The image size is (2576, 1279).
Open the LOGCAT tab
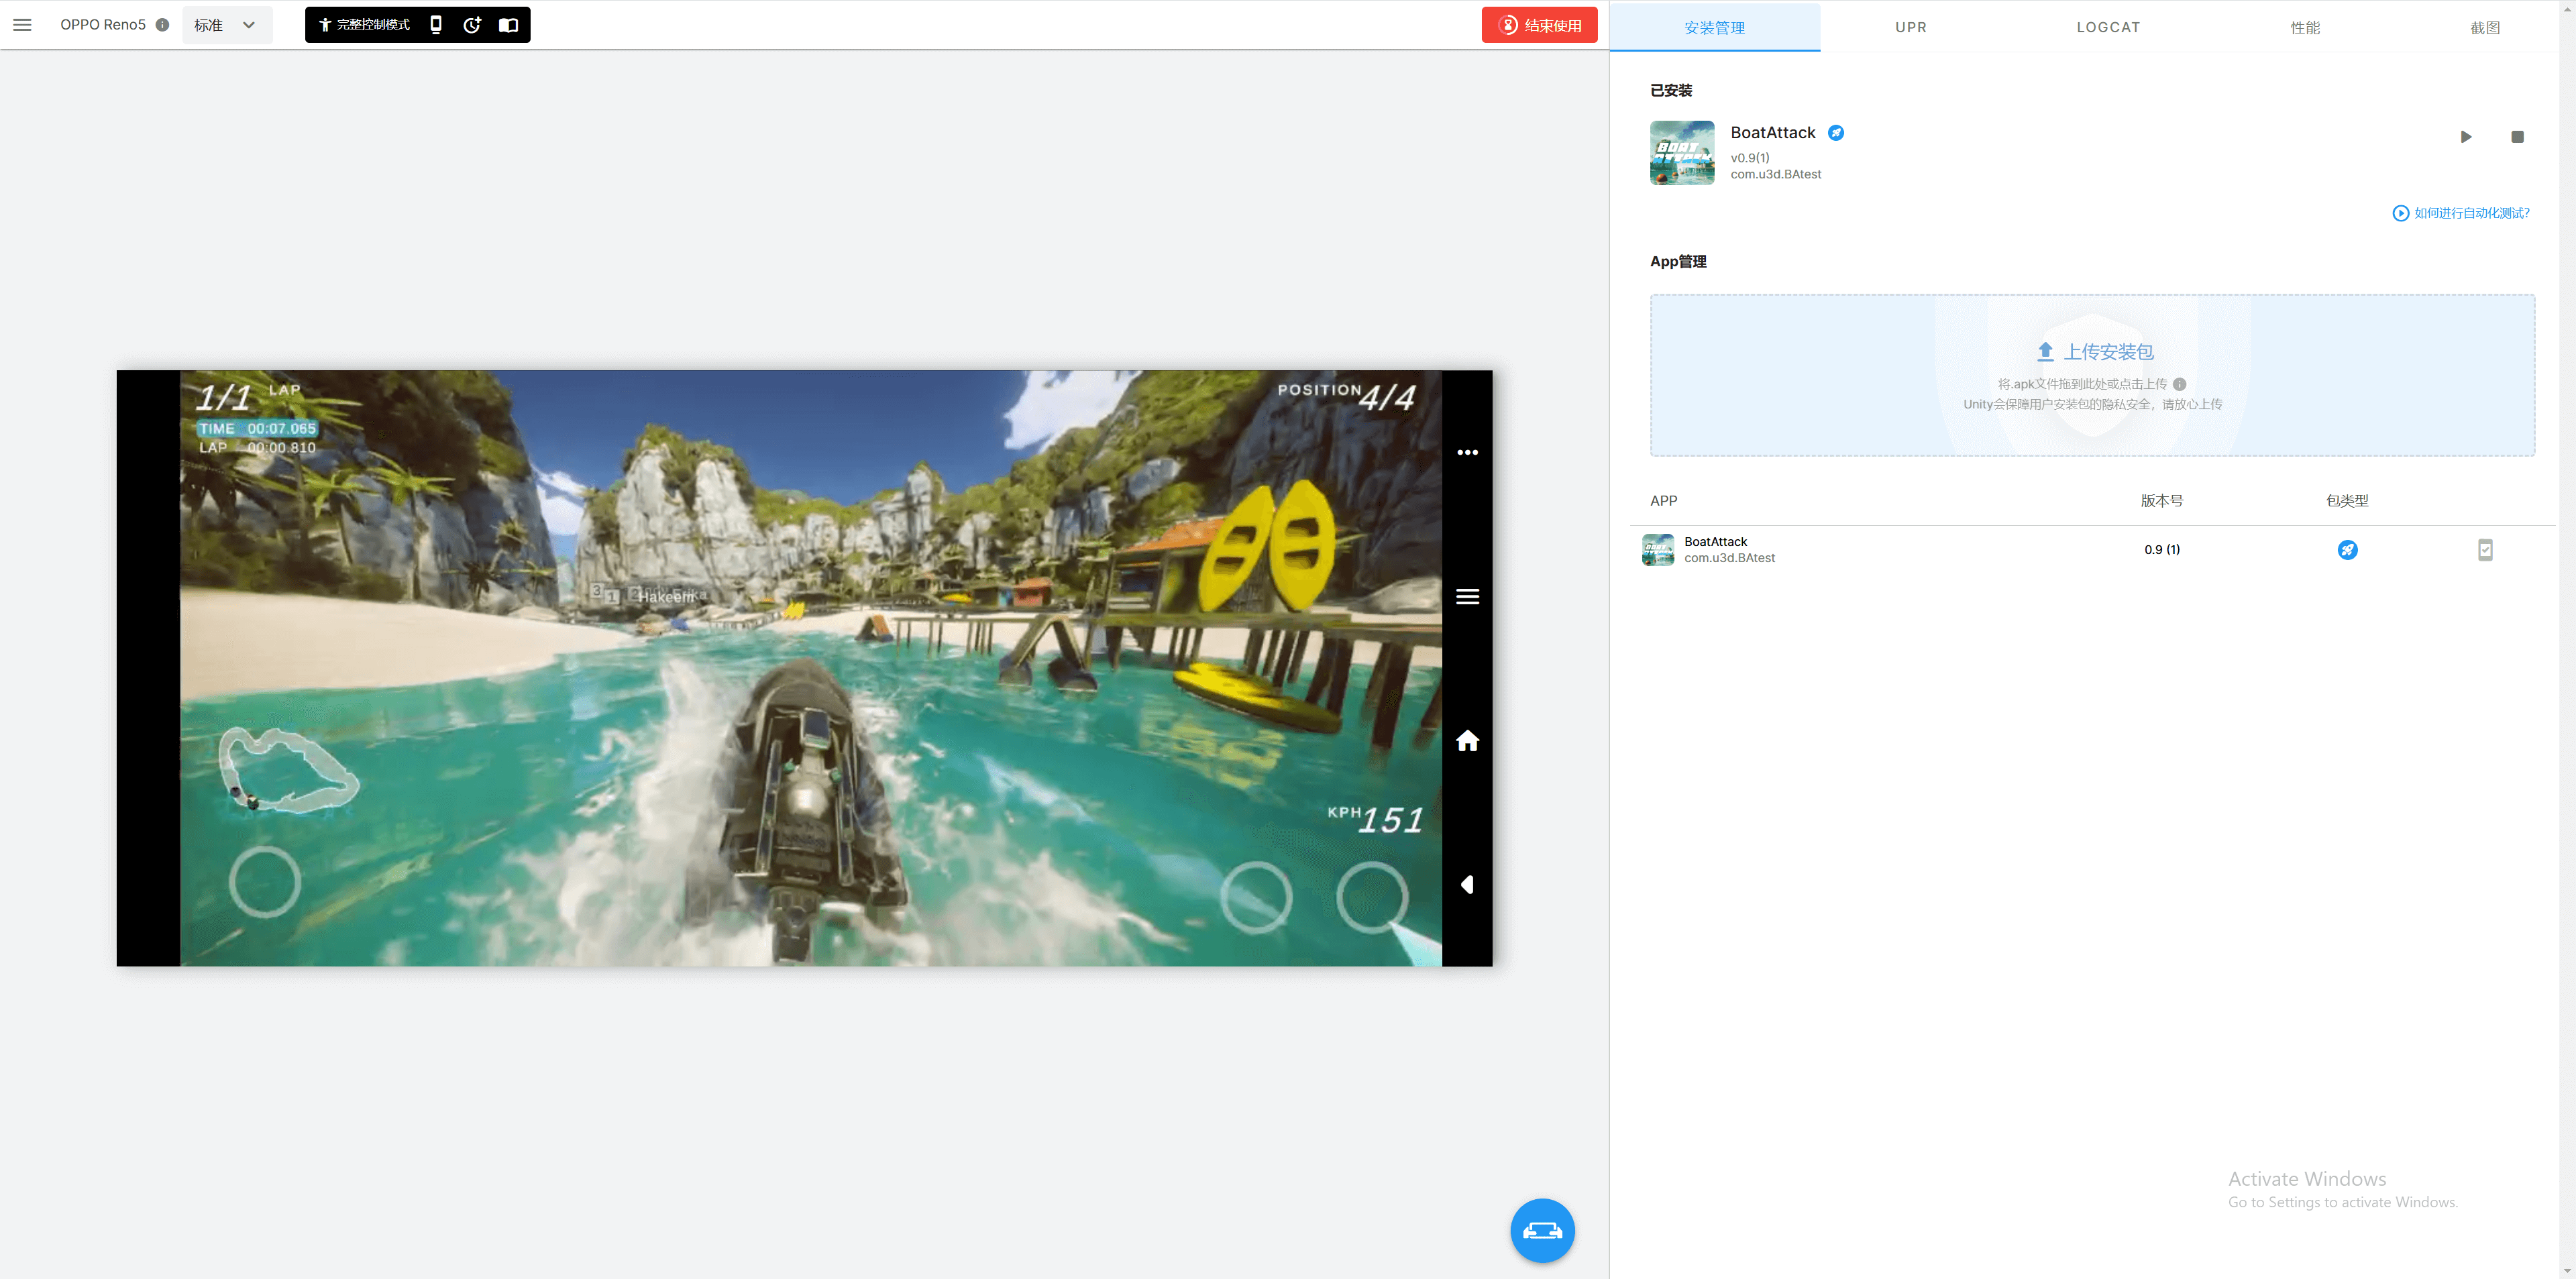pyautogui.click(x=2108, y=27)
